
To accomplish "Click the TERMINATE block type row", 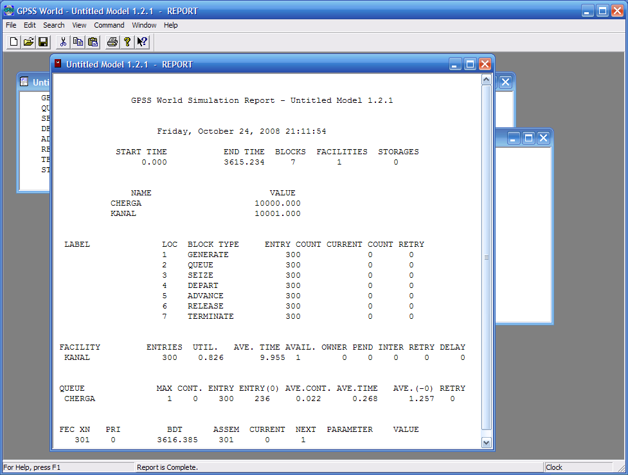I will click(x=211, y=316).
